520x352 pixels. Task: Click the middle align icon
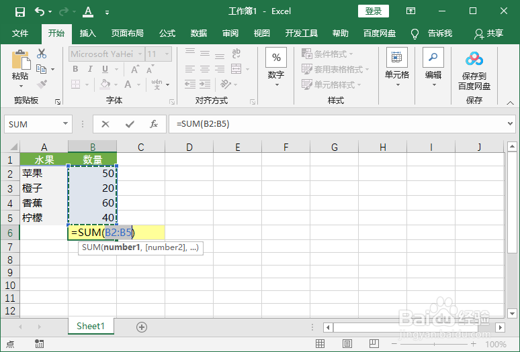pyautogui.click(x=205, y=53)
